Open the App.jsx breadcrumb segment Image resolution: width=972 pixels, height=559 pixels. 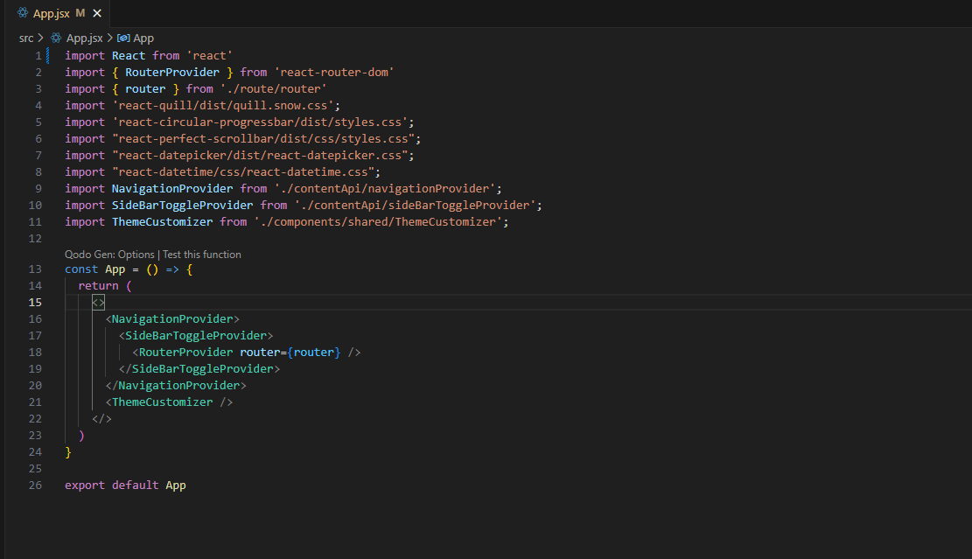pos(84,38)
